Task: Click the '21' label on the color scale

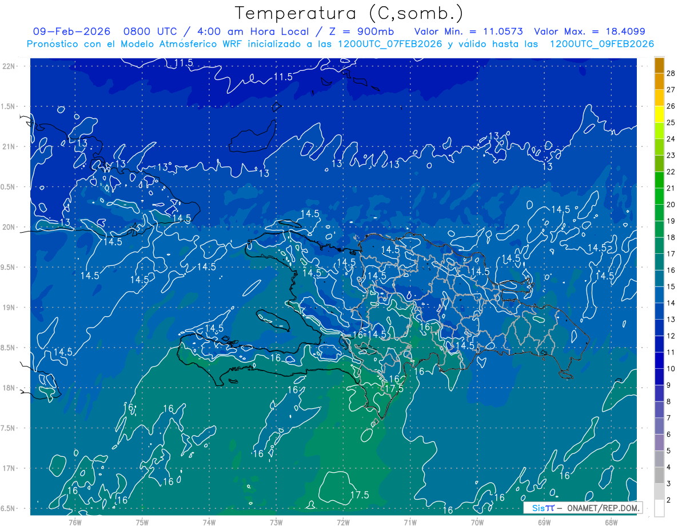Action: pyautogui.click(x=671, y=188)
